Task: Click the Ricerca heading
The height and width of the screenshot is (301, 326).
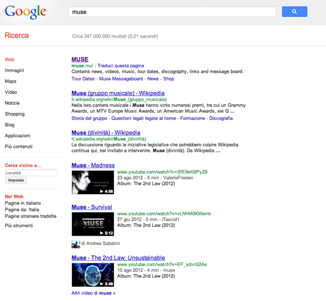Action: pos(17,35)
